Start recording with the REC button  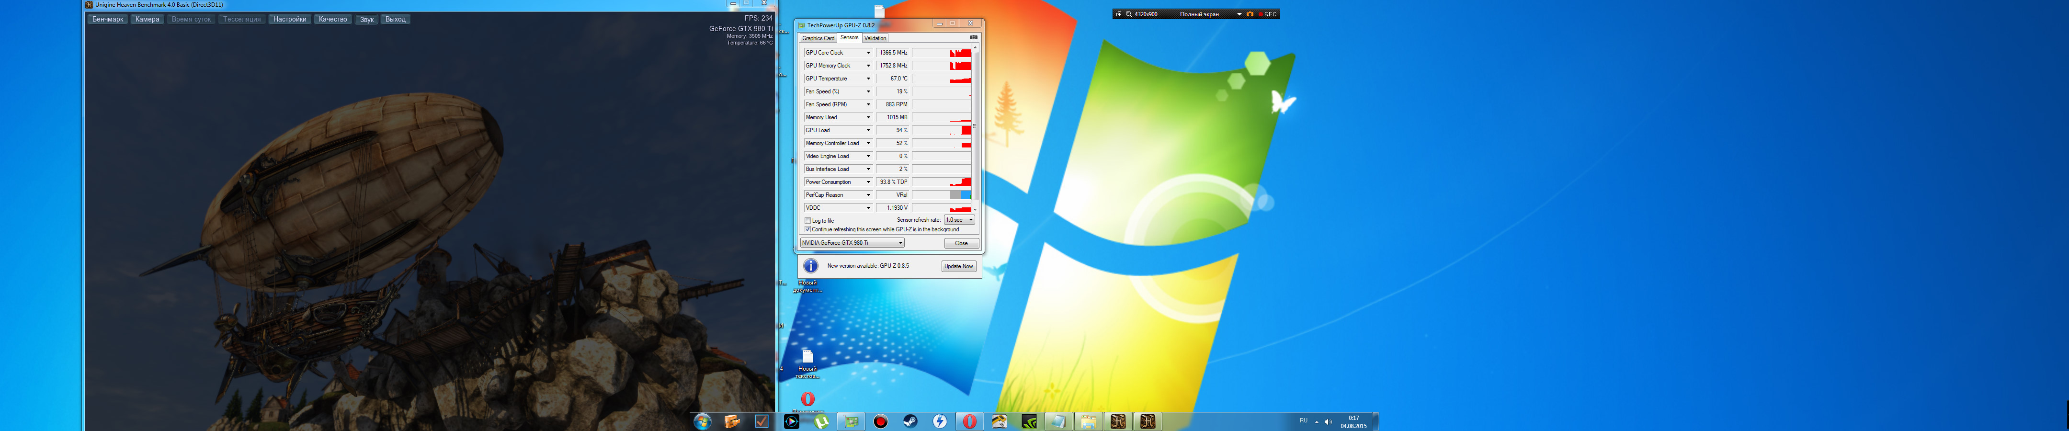click(1267, 14)
